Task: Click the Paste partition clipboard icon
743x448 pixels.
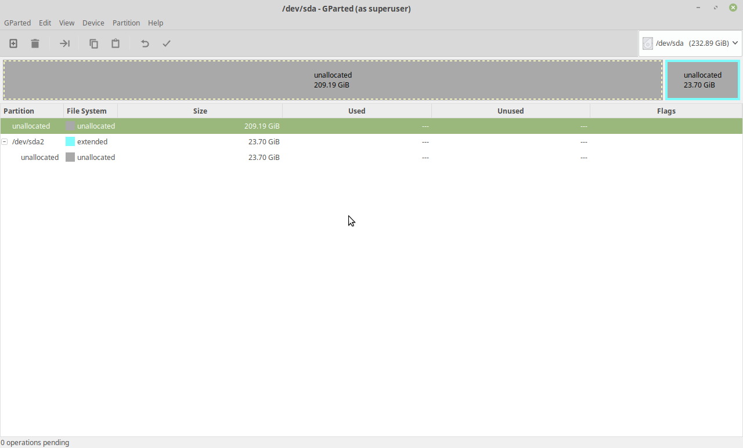Action: point(116,43)
